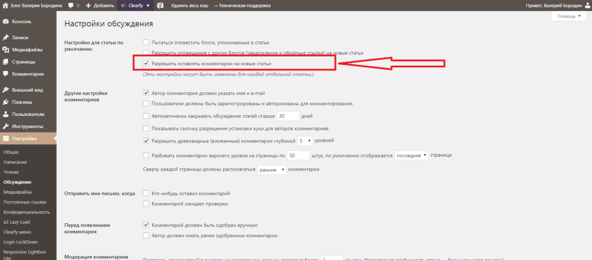Enable requiring previously approved comment author
Viewport: 592px width, 260px height.
pos(146,236)
